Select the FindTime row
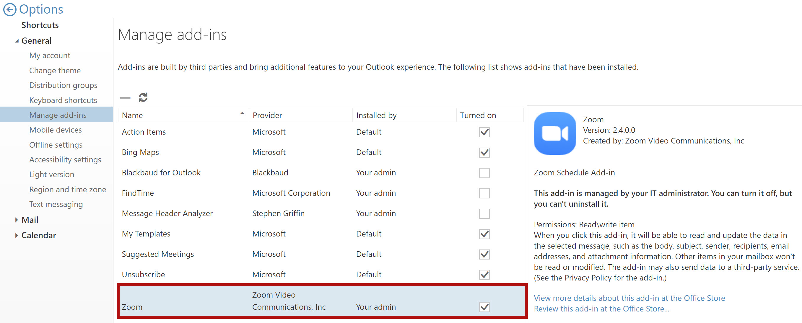This screenshot has height=323, width=802. 321,193
